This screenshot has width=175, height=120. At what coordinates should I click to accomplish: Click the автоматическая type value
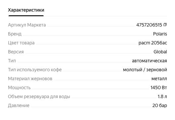[149, 61]
